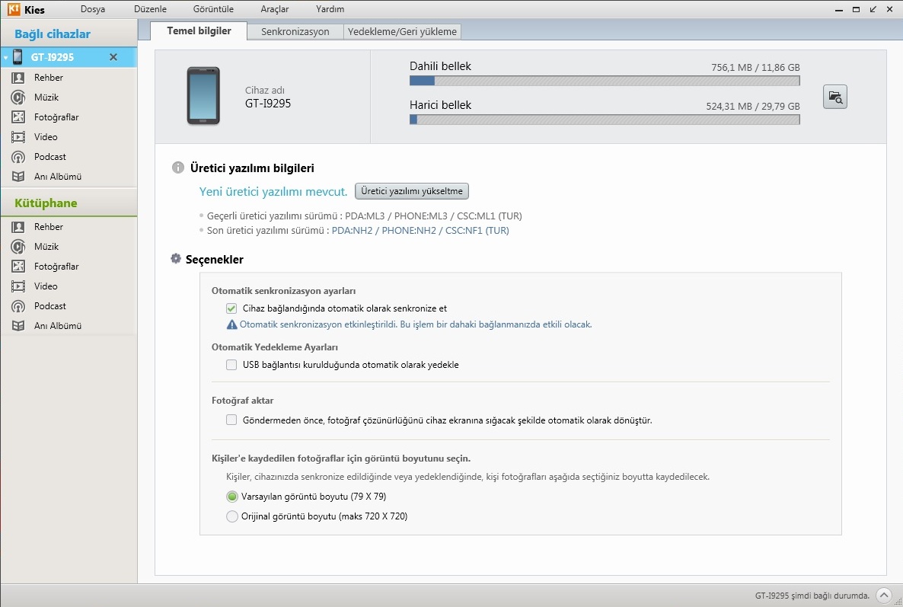Click current firmware PDA:ML3 text line

pyautogui.click(x=364, y=216)
